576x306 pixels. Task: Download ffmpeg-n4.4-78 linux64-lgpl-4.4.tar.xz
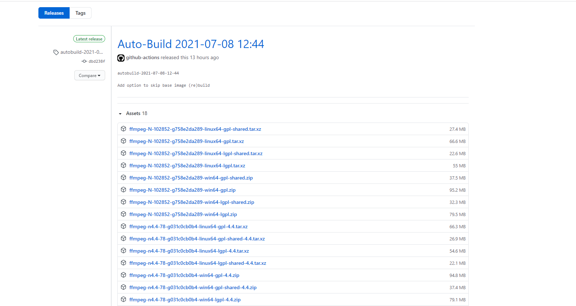[x=189, y=251]
